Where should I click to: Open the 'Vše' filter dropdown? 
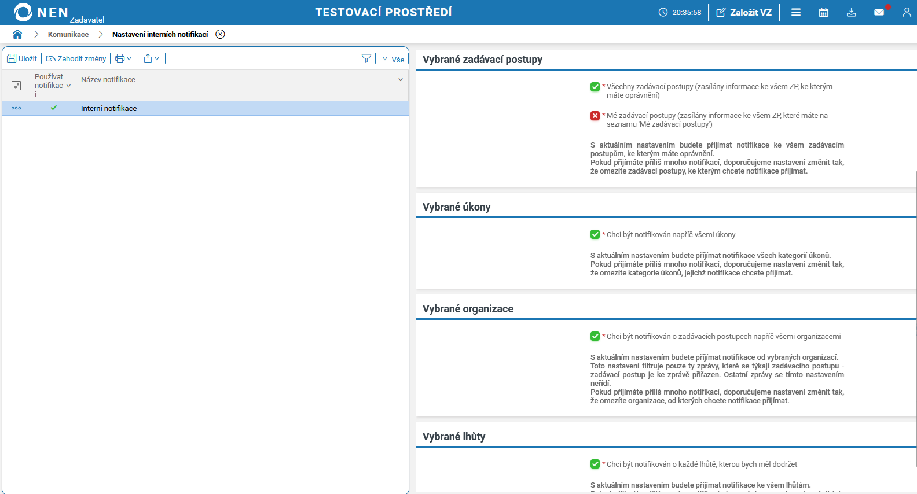point(393,59)
